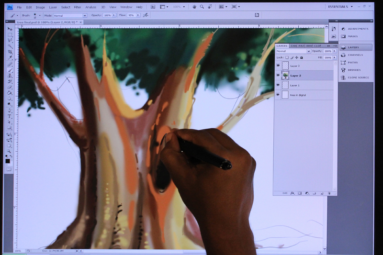Select the Layer 2 thumbnail
This screenshot has width=383, height=255.
[285, 76]
